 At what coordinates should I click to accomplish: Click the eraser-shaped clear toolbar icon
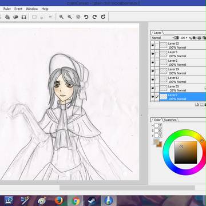pos(15,17)
